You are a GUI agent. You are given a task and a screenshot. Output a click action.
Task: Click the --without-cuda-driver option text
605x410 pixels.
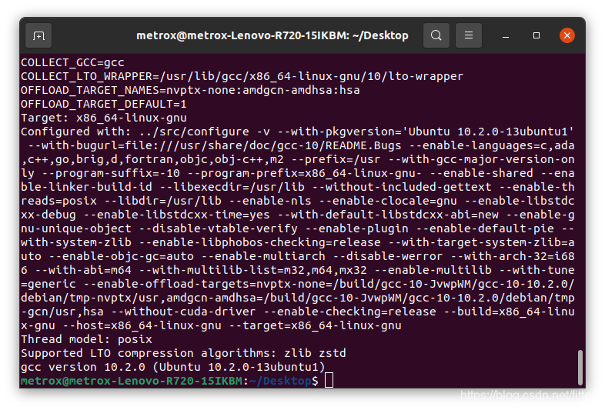point(183,312)
